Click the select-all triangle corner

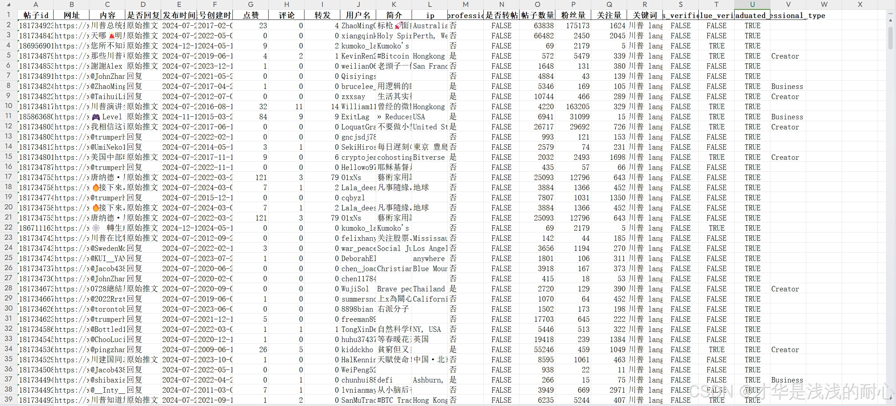9,5
